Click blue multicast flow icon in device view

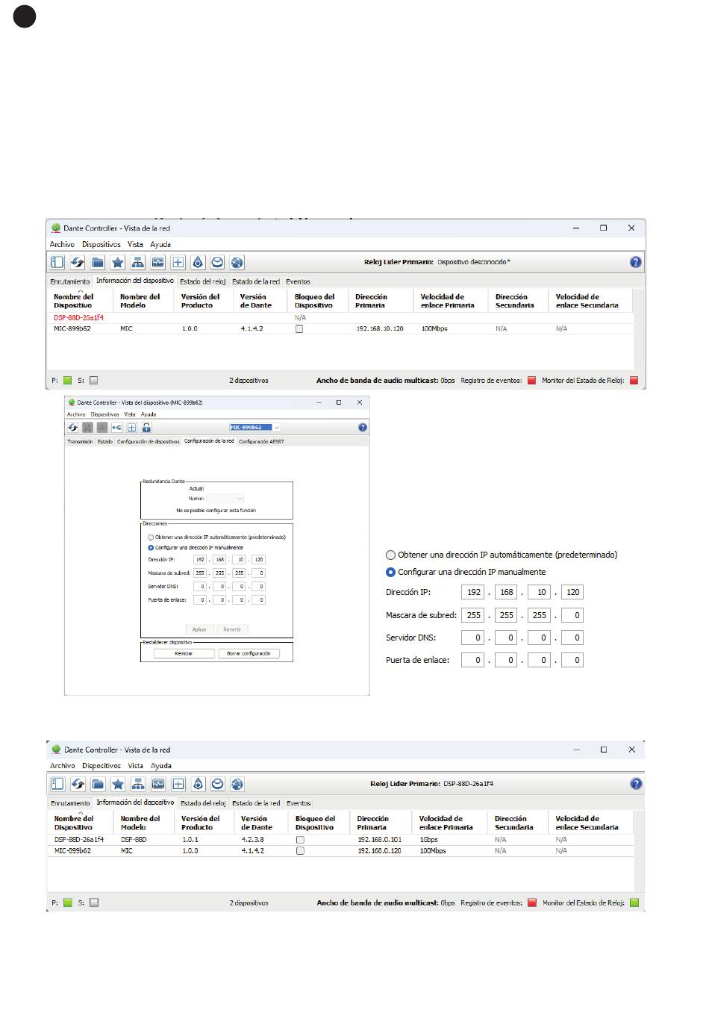(117, 428)
